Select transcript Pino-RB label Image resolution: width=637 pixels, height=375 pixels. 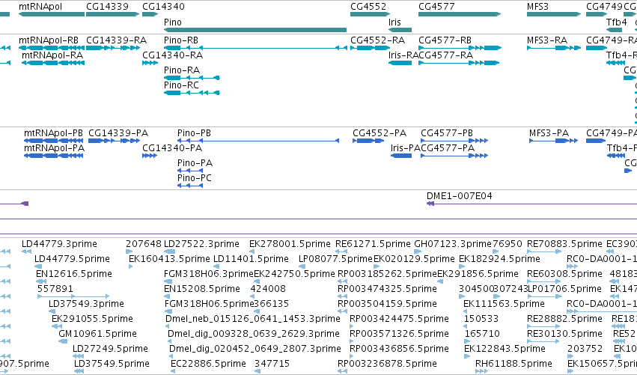(181, 40)
